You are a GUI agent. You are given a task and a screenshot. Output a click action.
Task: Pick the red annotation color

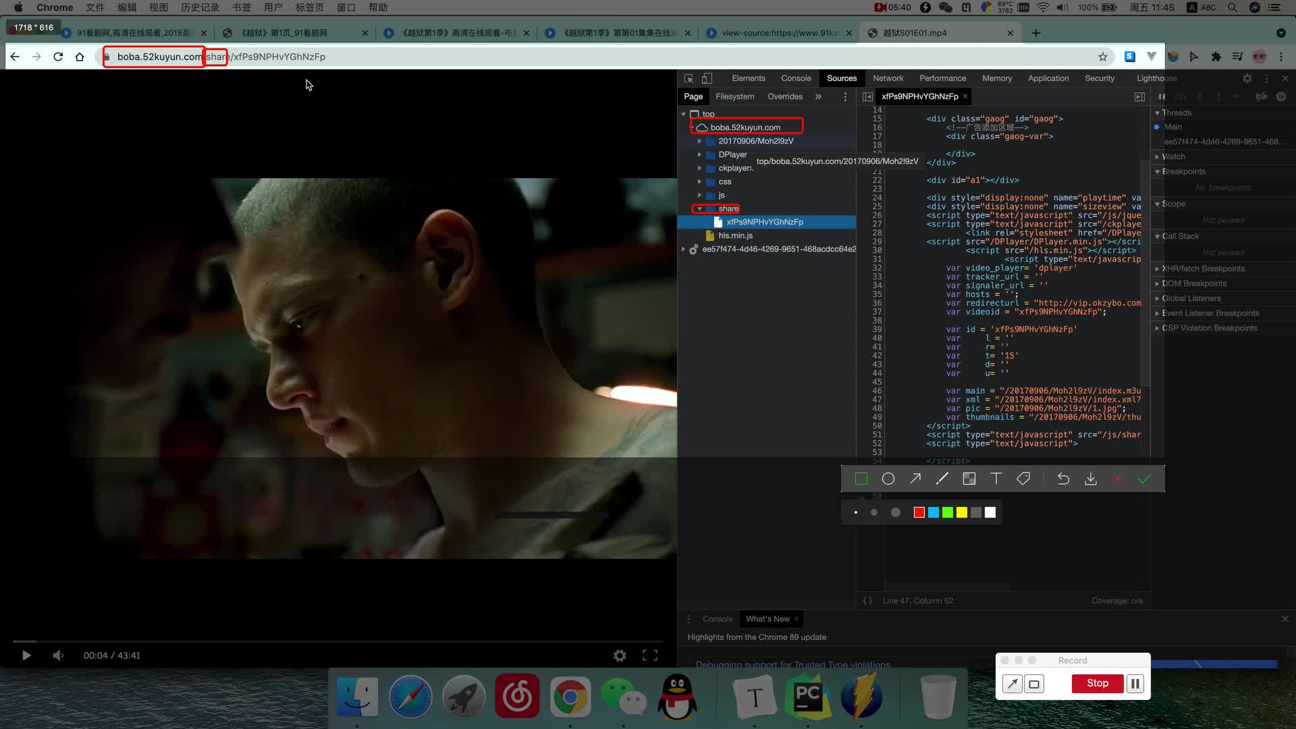pos(919,512)
